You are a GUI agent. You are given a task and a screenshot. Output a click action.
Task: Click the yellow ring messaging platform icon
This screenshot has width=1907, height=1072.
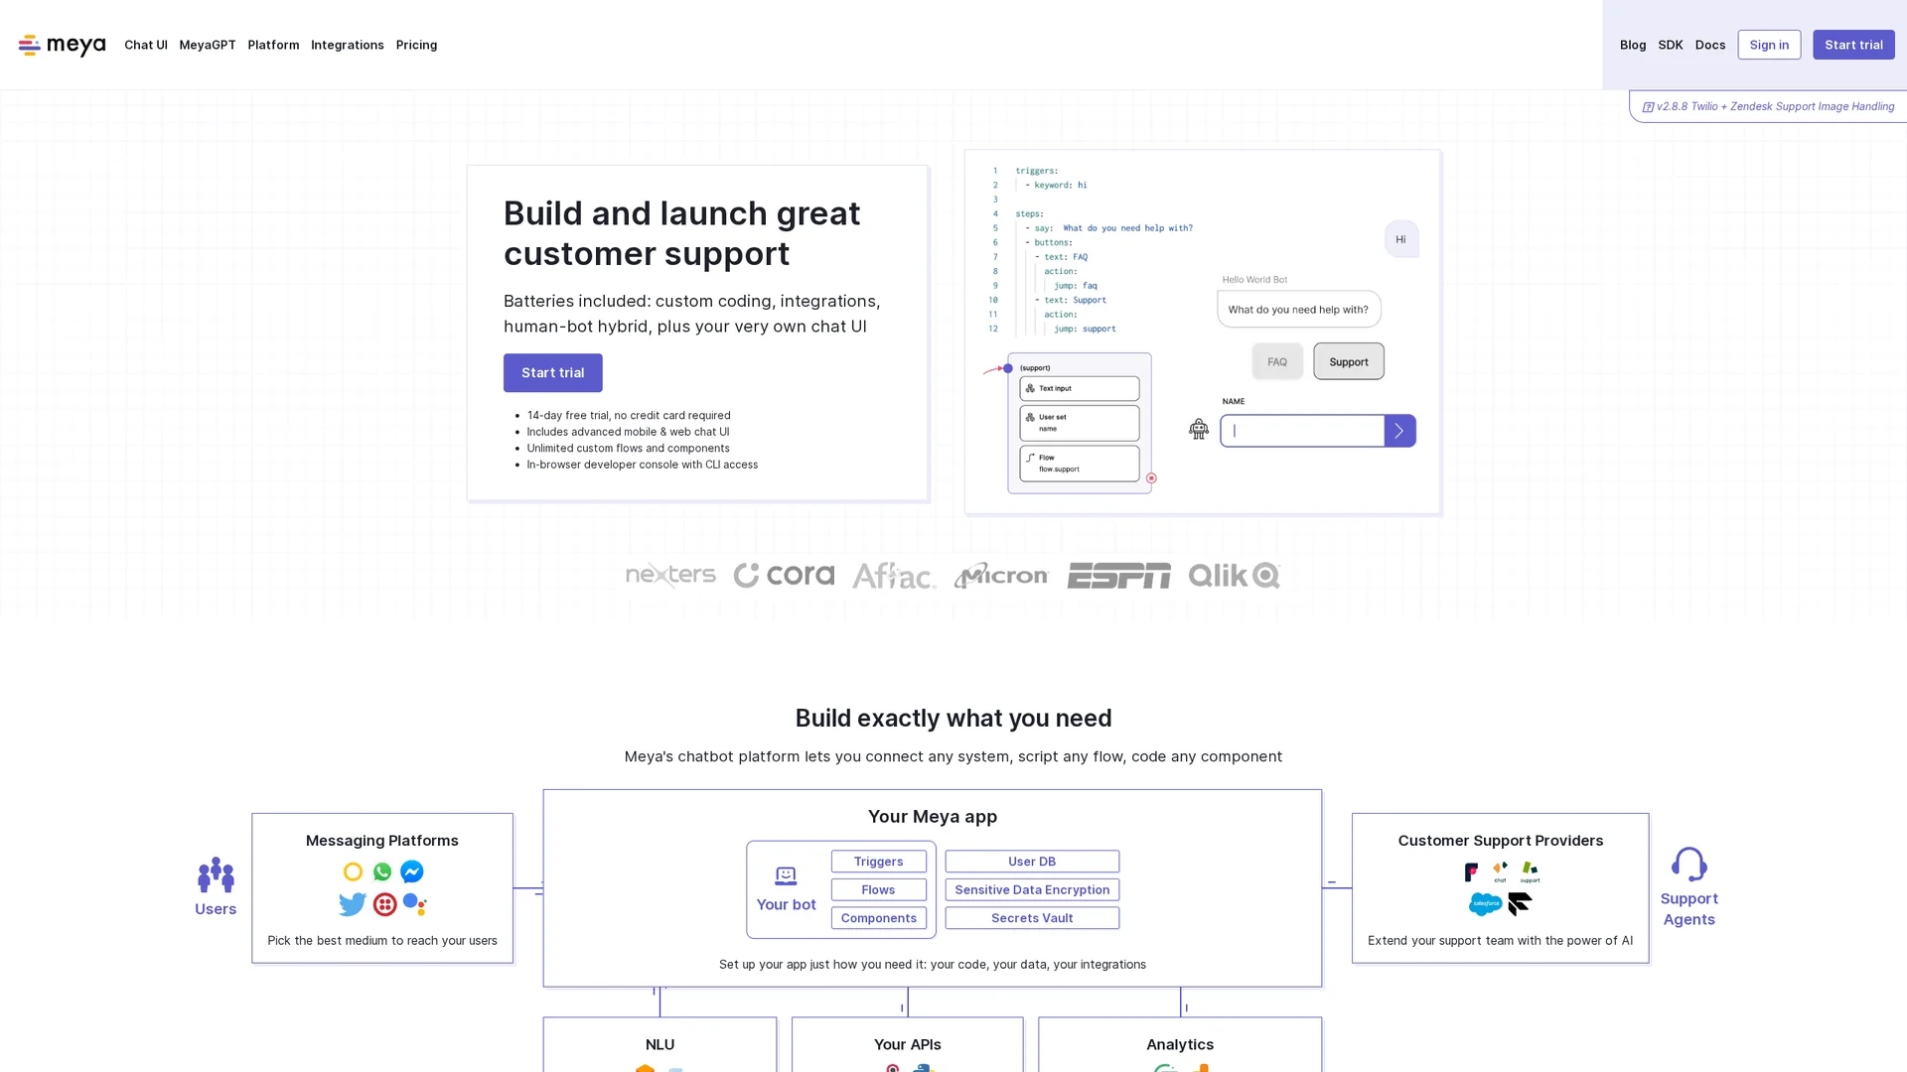click(x=353, y=871)
